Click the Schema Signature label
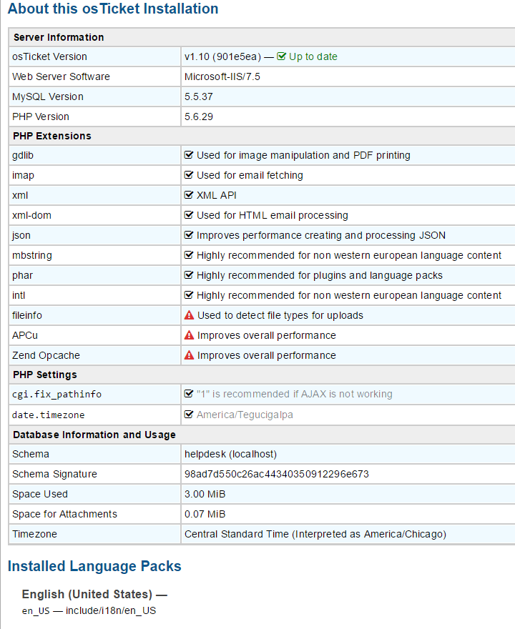 click(x=54, y=474)
